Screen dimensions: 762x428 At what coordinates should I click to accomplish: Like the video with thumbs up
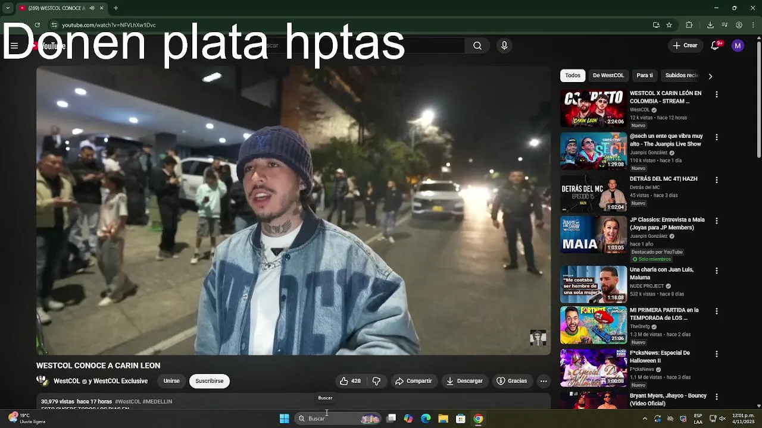[x=350, y=381]
